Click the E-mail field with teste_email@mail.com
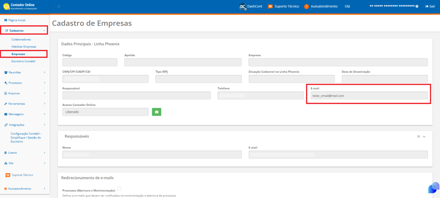The image size is (440, 198). pyautogui.click(x=369, y=95)
